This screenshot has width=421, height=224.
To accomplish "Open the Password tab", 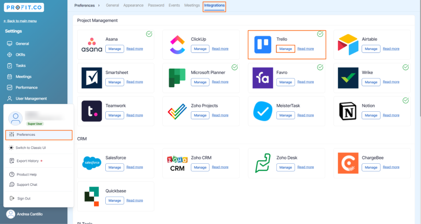I will pyautogui.click(x=156, y=5).
